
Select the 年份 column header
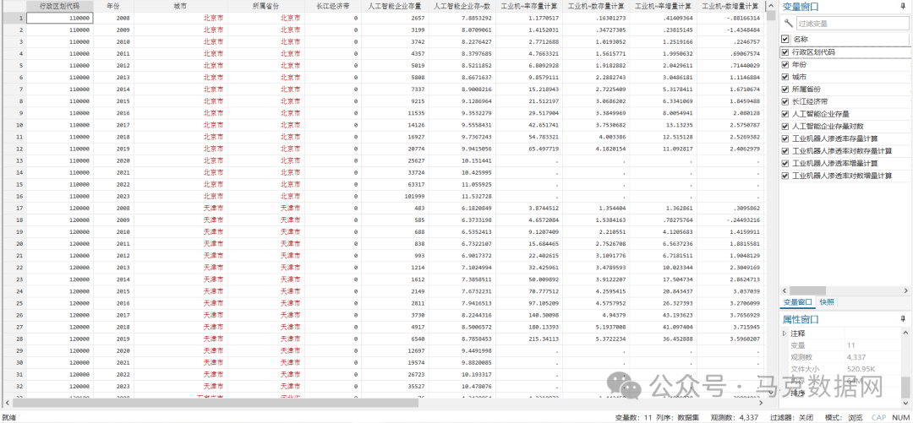(113, 6)
